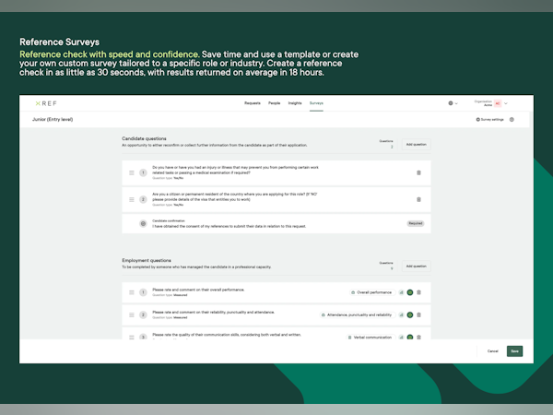
Task: Grab the drag handle of the overall performance question
Action: pos(132,292)
